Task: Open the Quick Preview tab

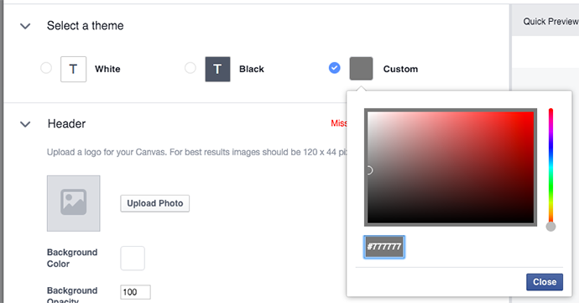Action: pyautogui.click(x=550, y=22)
